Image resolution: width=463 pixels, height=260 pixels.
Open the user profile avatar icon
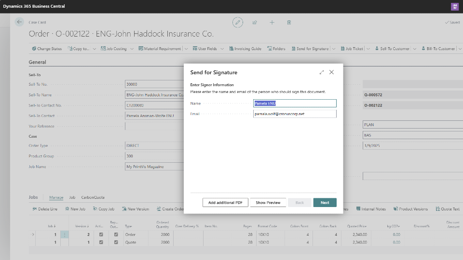pyautogui.click(x=454, y=6)
